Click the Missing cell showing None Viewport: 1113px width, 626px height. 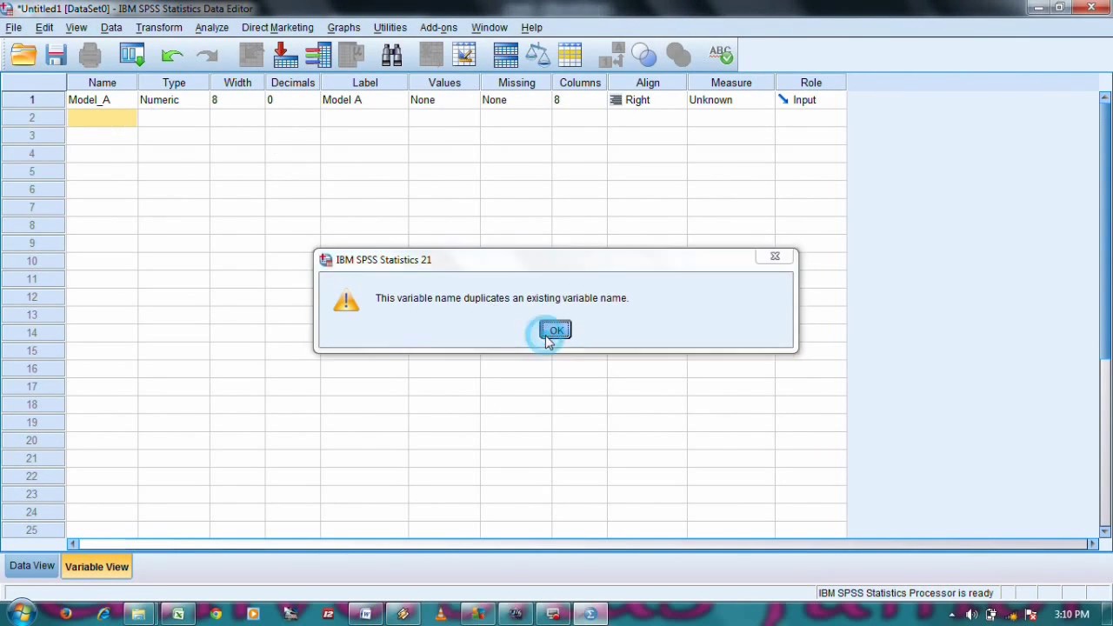click(517, 100)
